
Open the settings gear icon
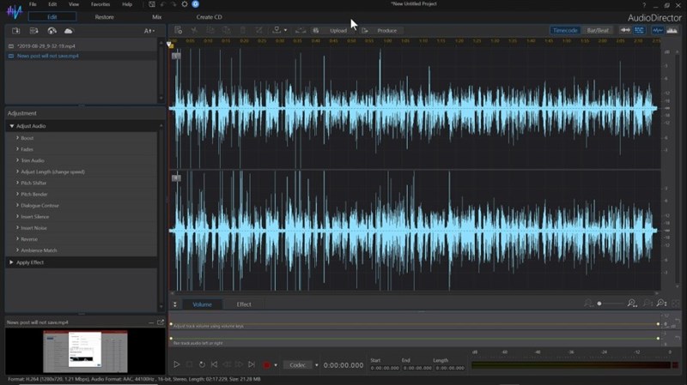click(184, 4)
